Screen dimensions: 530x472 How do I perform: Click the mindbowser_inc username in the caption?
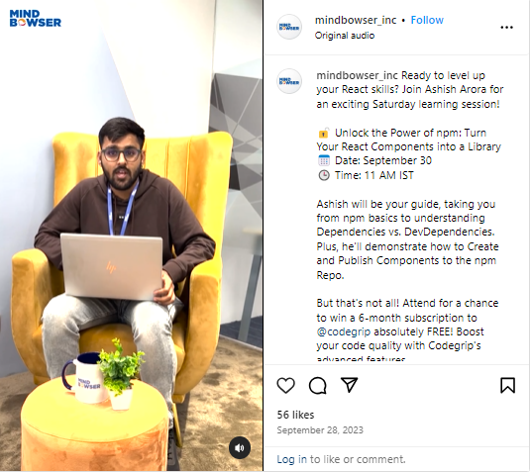[x=357, y=75]
